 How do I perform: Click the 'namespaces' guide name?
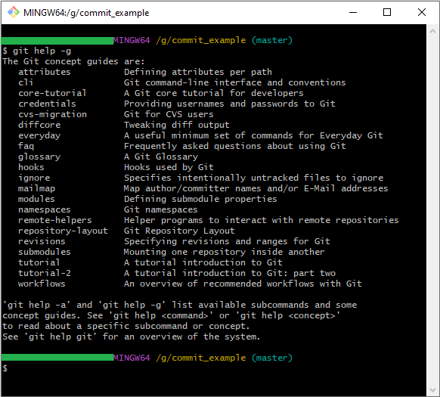tap(45, 209)
